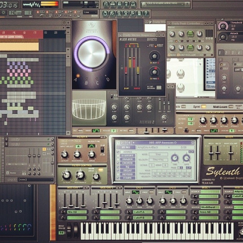This screenshot has height=243, width=243.
Task: Click the Sylenth mixer Main Volume slider
Action: click(231, 153)
